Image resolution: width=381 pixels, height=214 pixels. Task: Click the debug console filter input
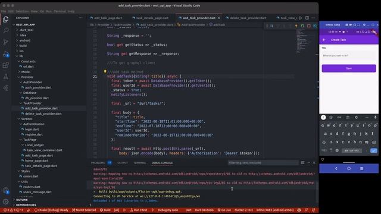click(x=263, y=163)
